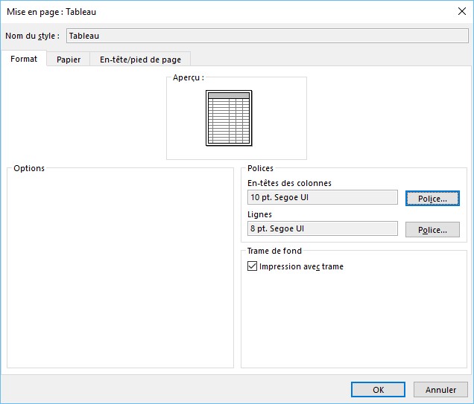This screenshot has height=404, width=474.
Task: Click the Lignes label in Polices
Action: (x=259, y=214)
